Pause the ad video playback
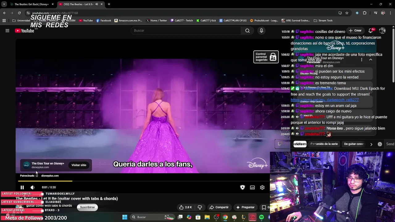 (22, 187)
